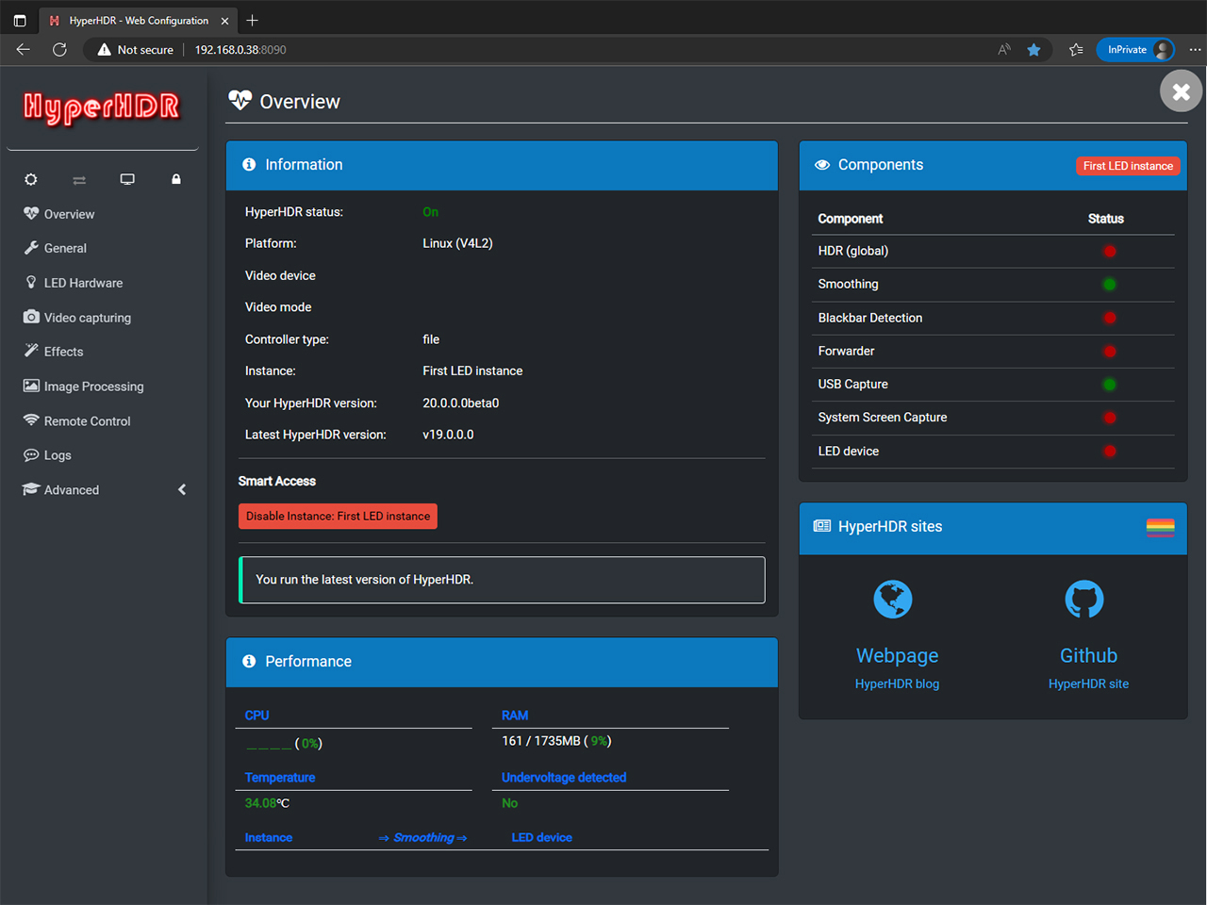Click the speech bubble icon beside Logs
The height and width of the screenshot is (905, 1207).
(31, 455)
